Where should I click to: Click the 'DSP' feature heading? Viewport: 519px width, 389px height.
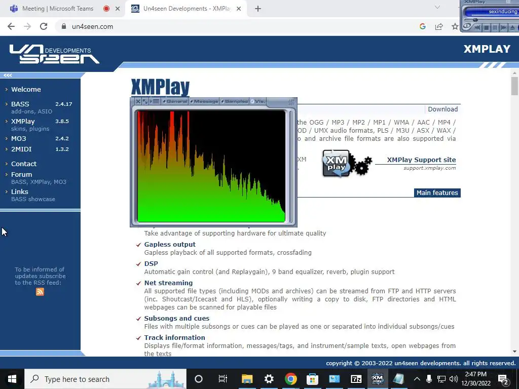(151, 263)
